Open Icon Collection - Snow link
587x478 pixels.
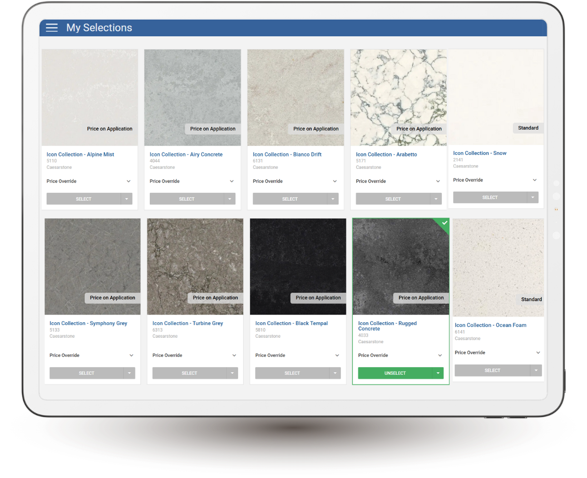[x=479, y=153]
